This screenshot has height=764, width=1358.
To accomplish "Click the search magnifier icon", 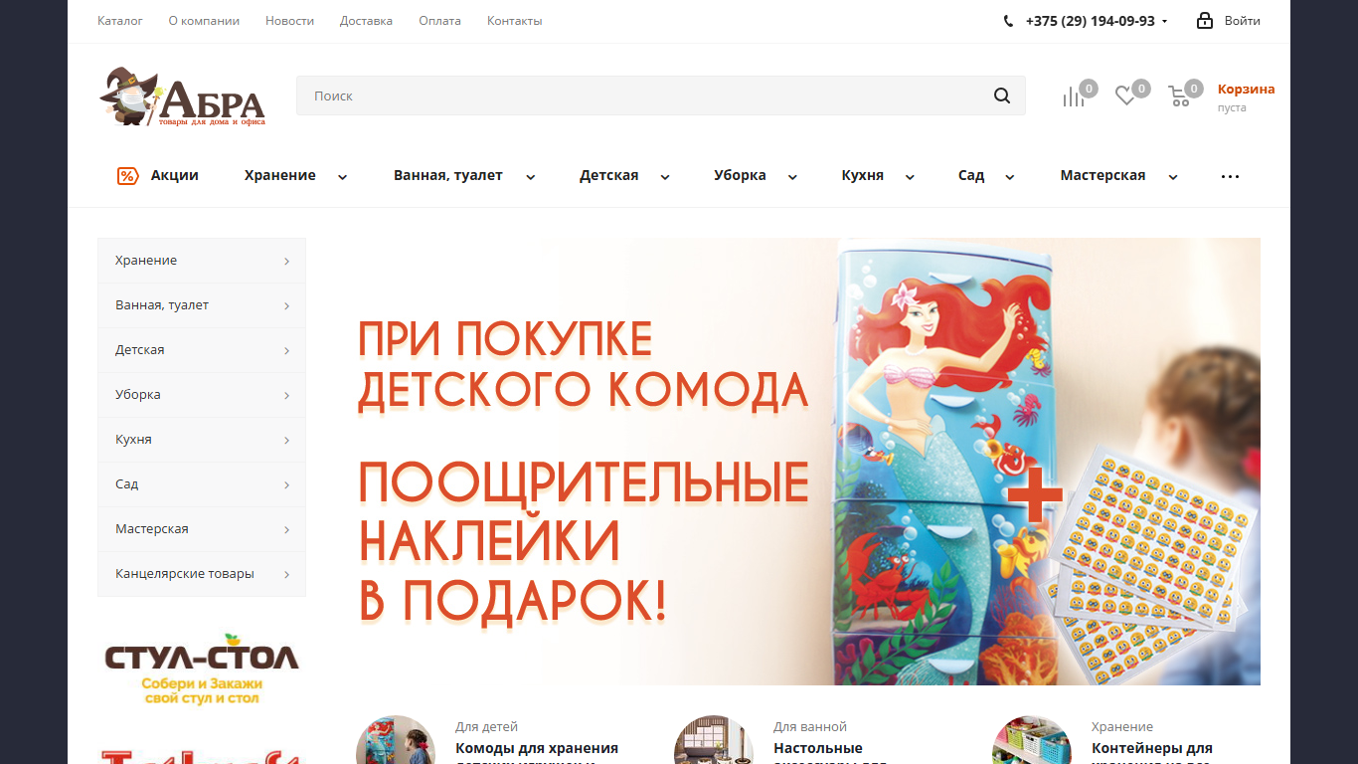I will (x=1001, y=95).
